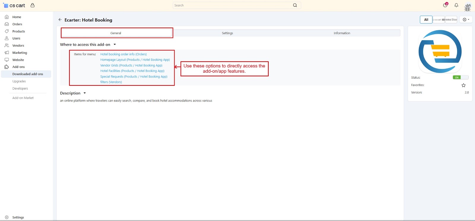The height and width of the screenshot is (221, 475).
Task: Switch to the Settings tab
Action: 227,33
